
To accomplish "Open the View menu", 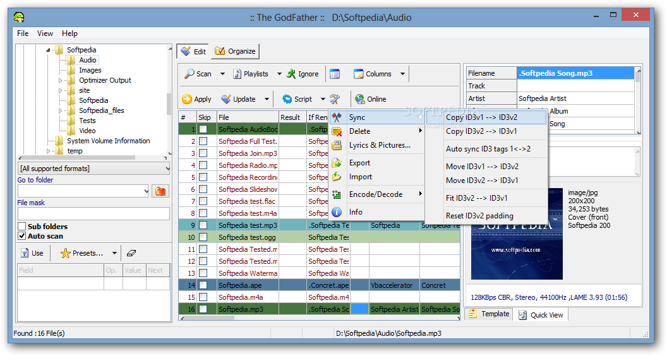I will pyautogui.click(x=45, y=33).
